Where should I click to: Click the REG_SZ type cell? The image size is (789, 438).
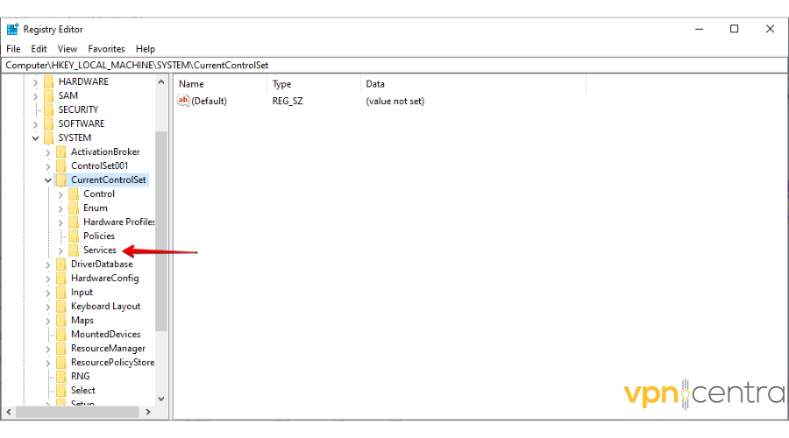click(288, 101)
